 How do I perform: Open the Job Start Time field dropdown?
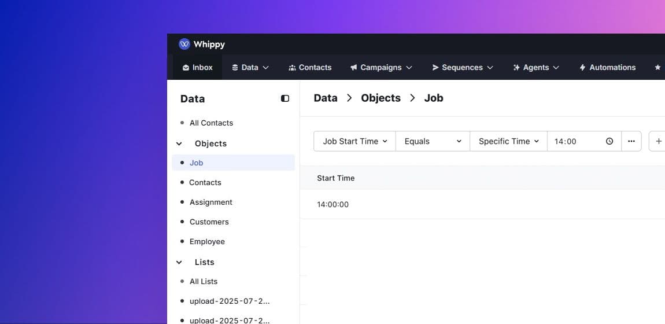354,141
